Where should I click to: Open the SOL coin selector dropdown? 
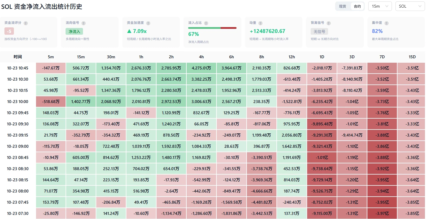pyautogui.click(x=410, y=6)
